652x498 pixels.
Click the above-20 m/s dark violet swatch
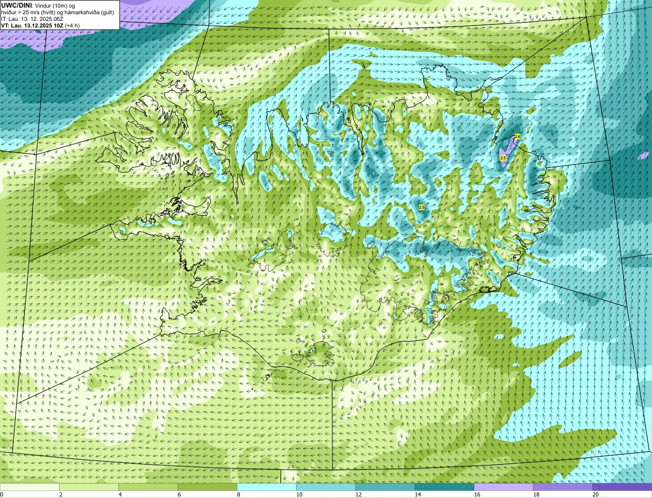(x=622, y=487)
